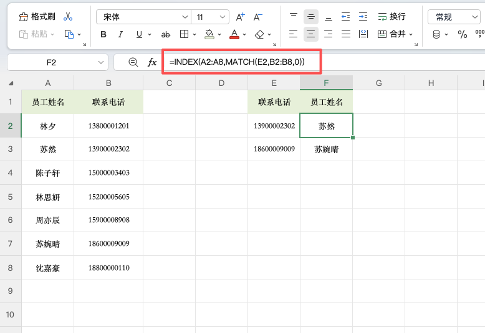Open the font size 11 dropdown

[223, 17]
